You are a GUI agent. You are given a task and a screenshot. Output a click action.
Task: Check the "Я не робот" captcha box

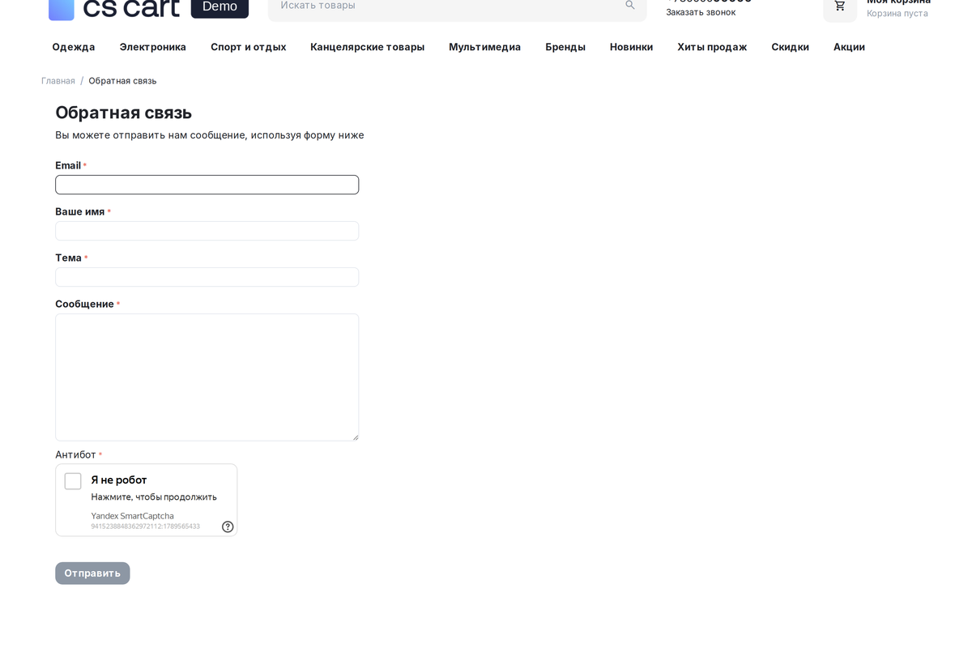(73, 481)
